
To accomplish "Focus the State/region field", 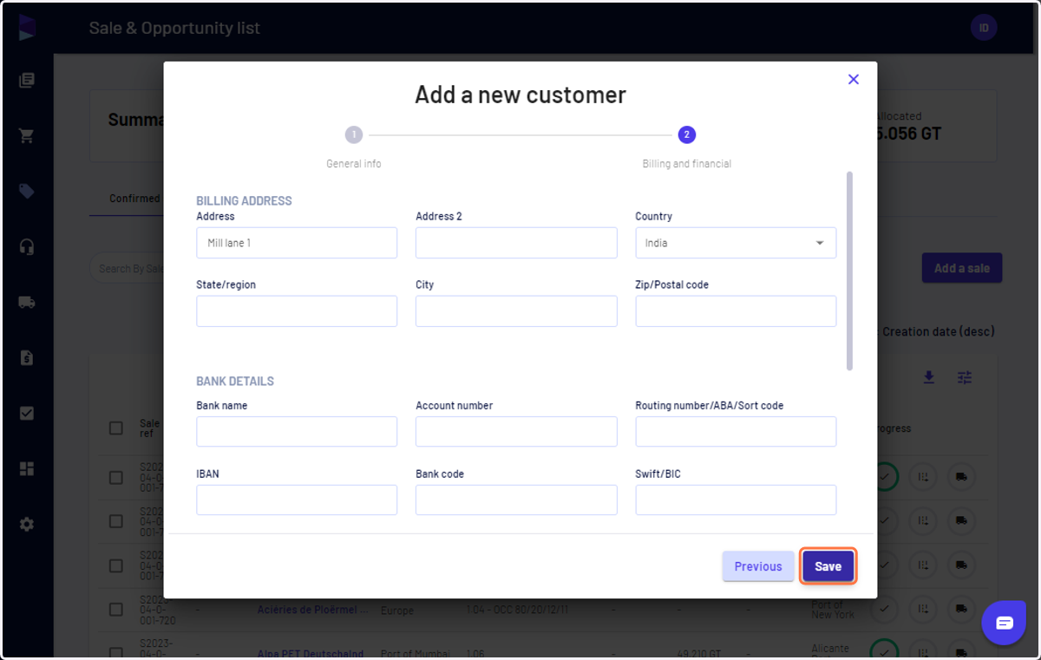I will pos(297,311).
